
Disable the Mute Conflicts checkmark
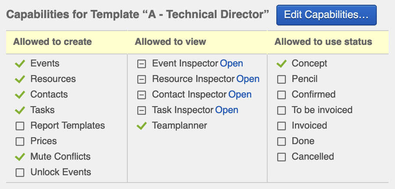(x=19, y=157)
